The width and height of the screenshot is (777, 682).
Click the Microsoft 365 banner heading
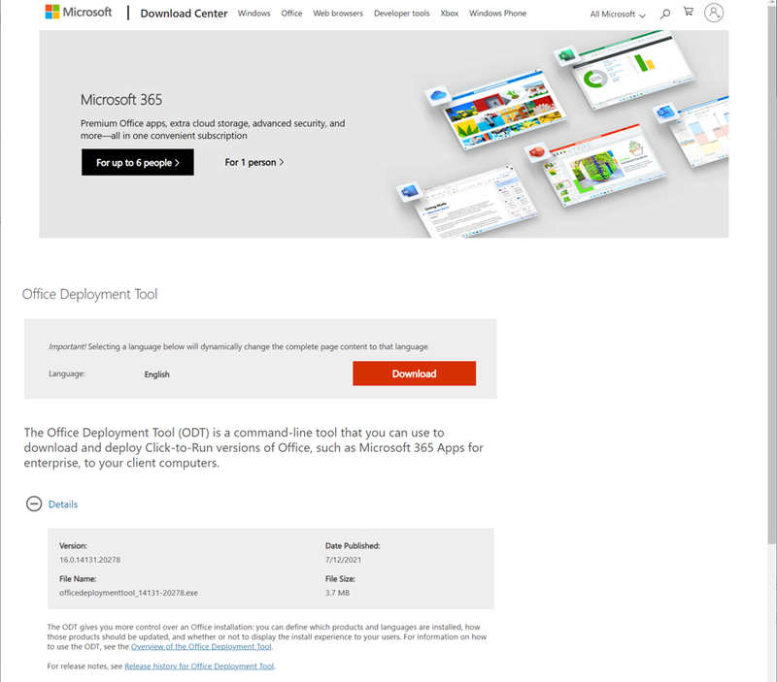click(x=121, y=100)
